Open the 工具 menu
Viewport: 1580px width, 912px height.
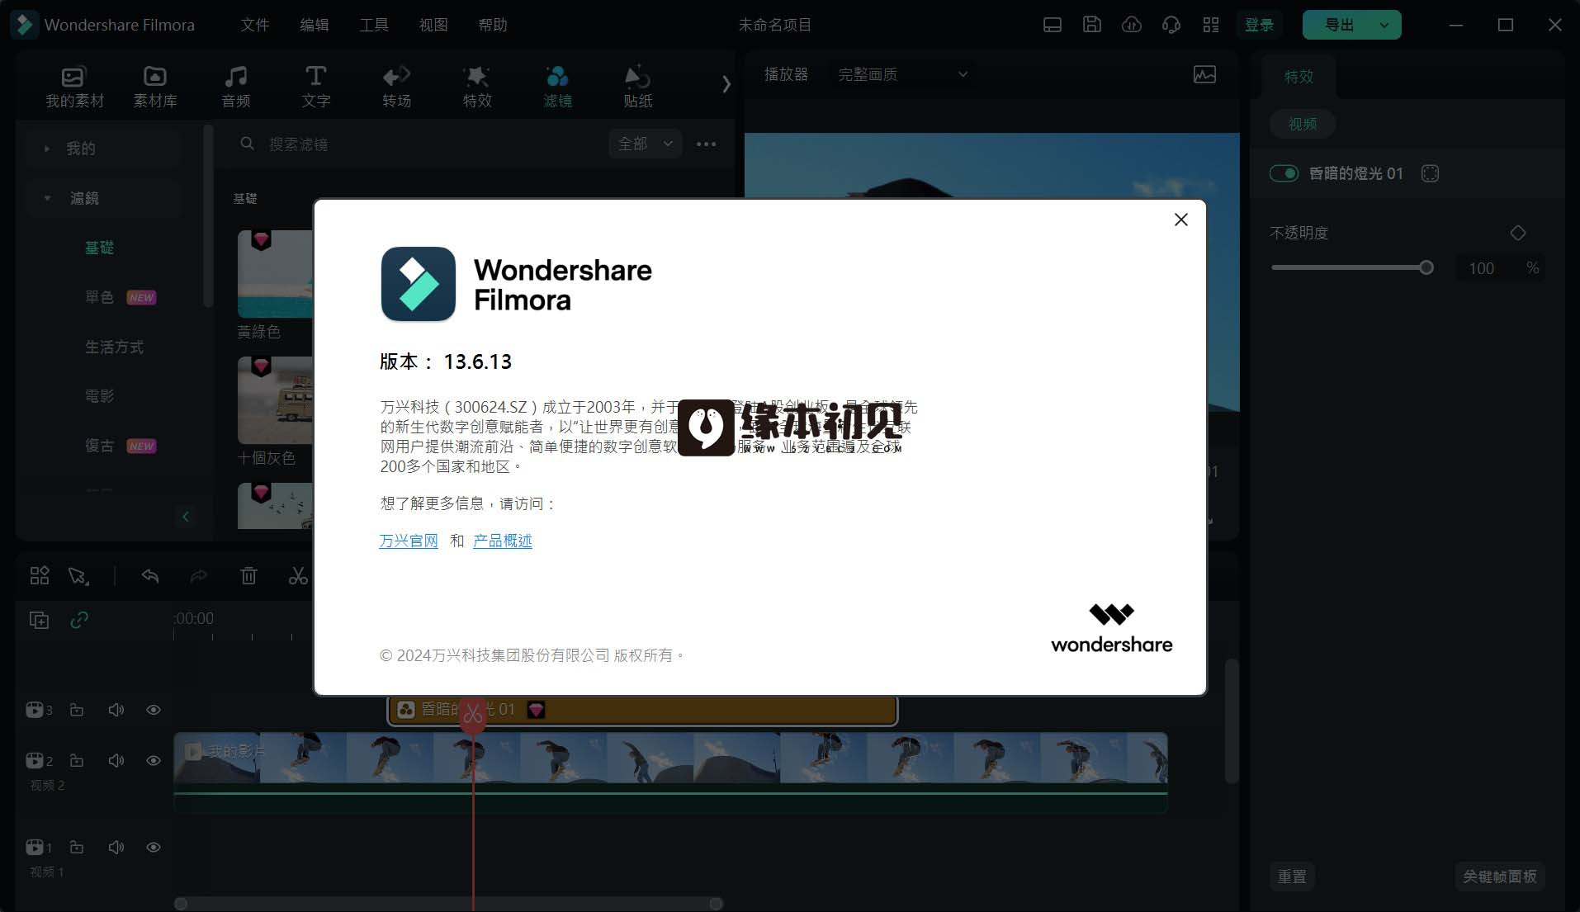point(374,25)
